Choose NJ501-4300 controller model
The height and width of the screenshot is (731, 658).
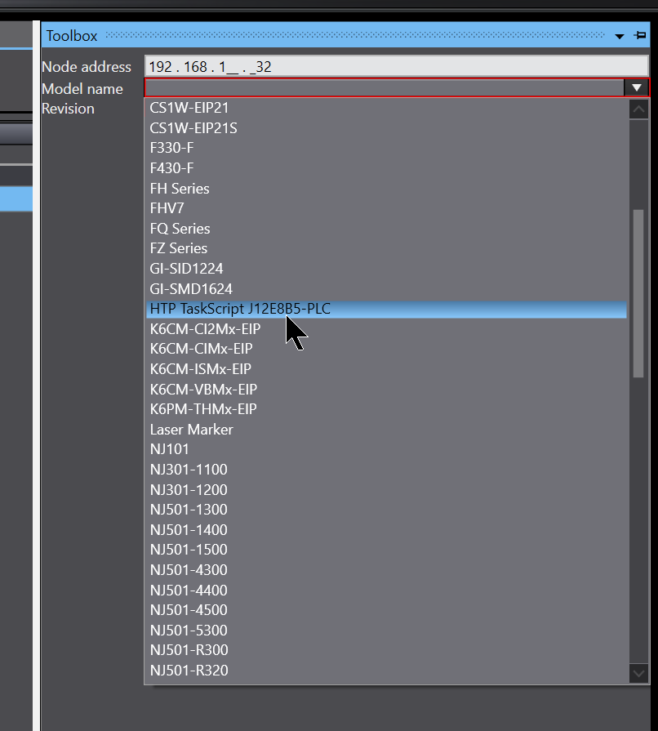[386, 570]
